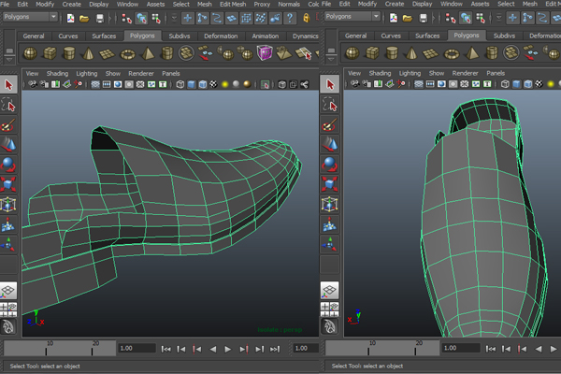The width and height of the screenshot is (561, 374).
Task: Create a polygon cylinder in left window shelf
Action: [68, 53]
